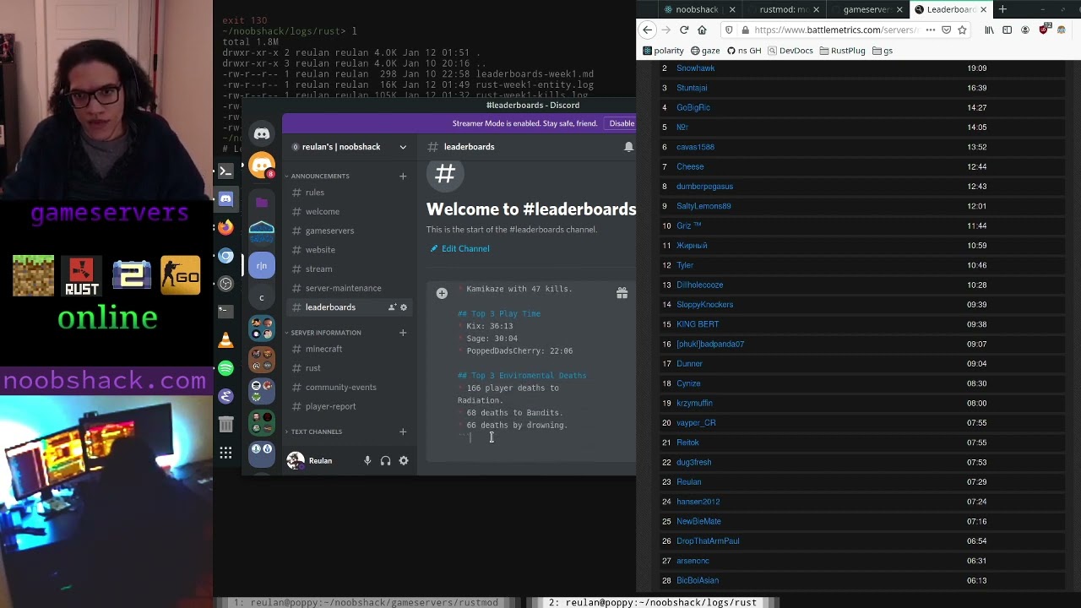Add a channel to the Text Channels category
Image resolution: width=1081 pixels, height=608 pixels.
[403, 432]
